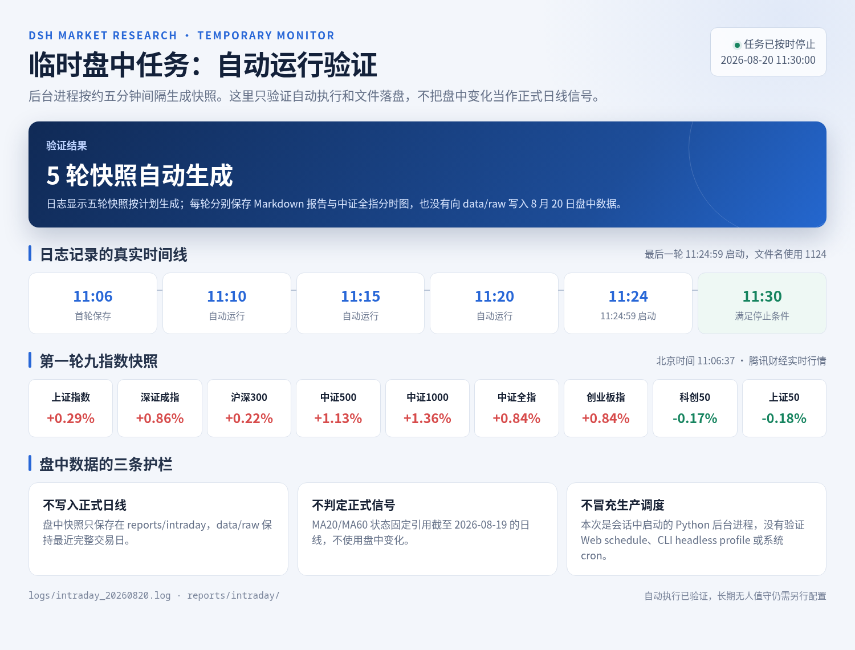
Task: Select the 11:24 timeline card
Action: tap(628, 303)
